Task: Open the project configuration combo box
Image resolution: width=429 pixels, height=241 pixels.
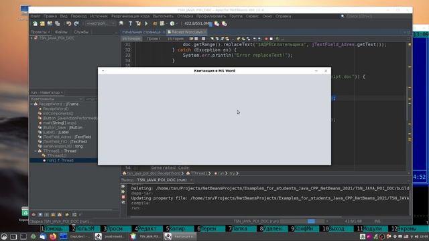Action: (x=101, y=24)
